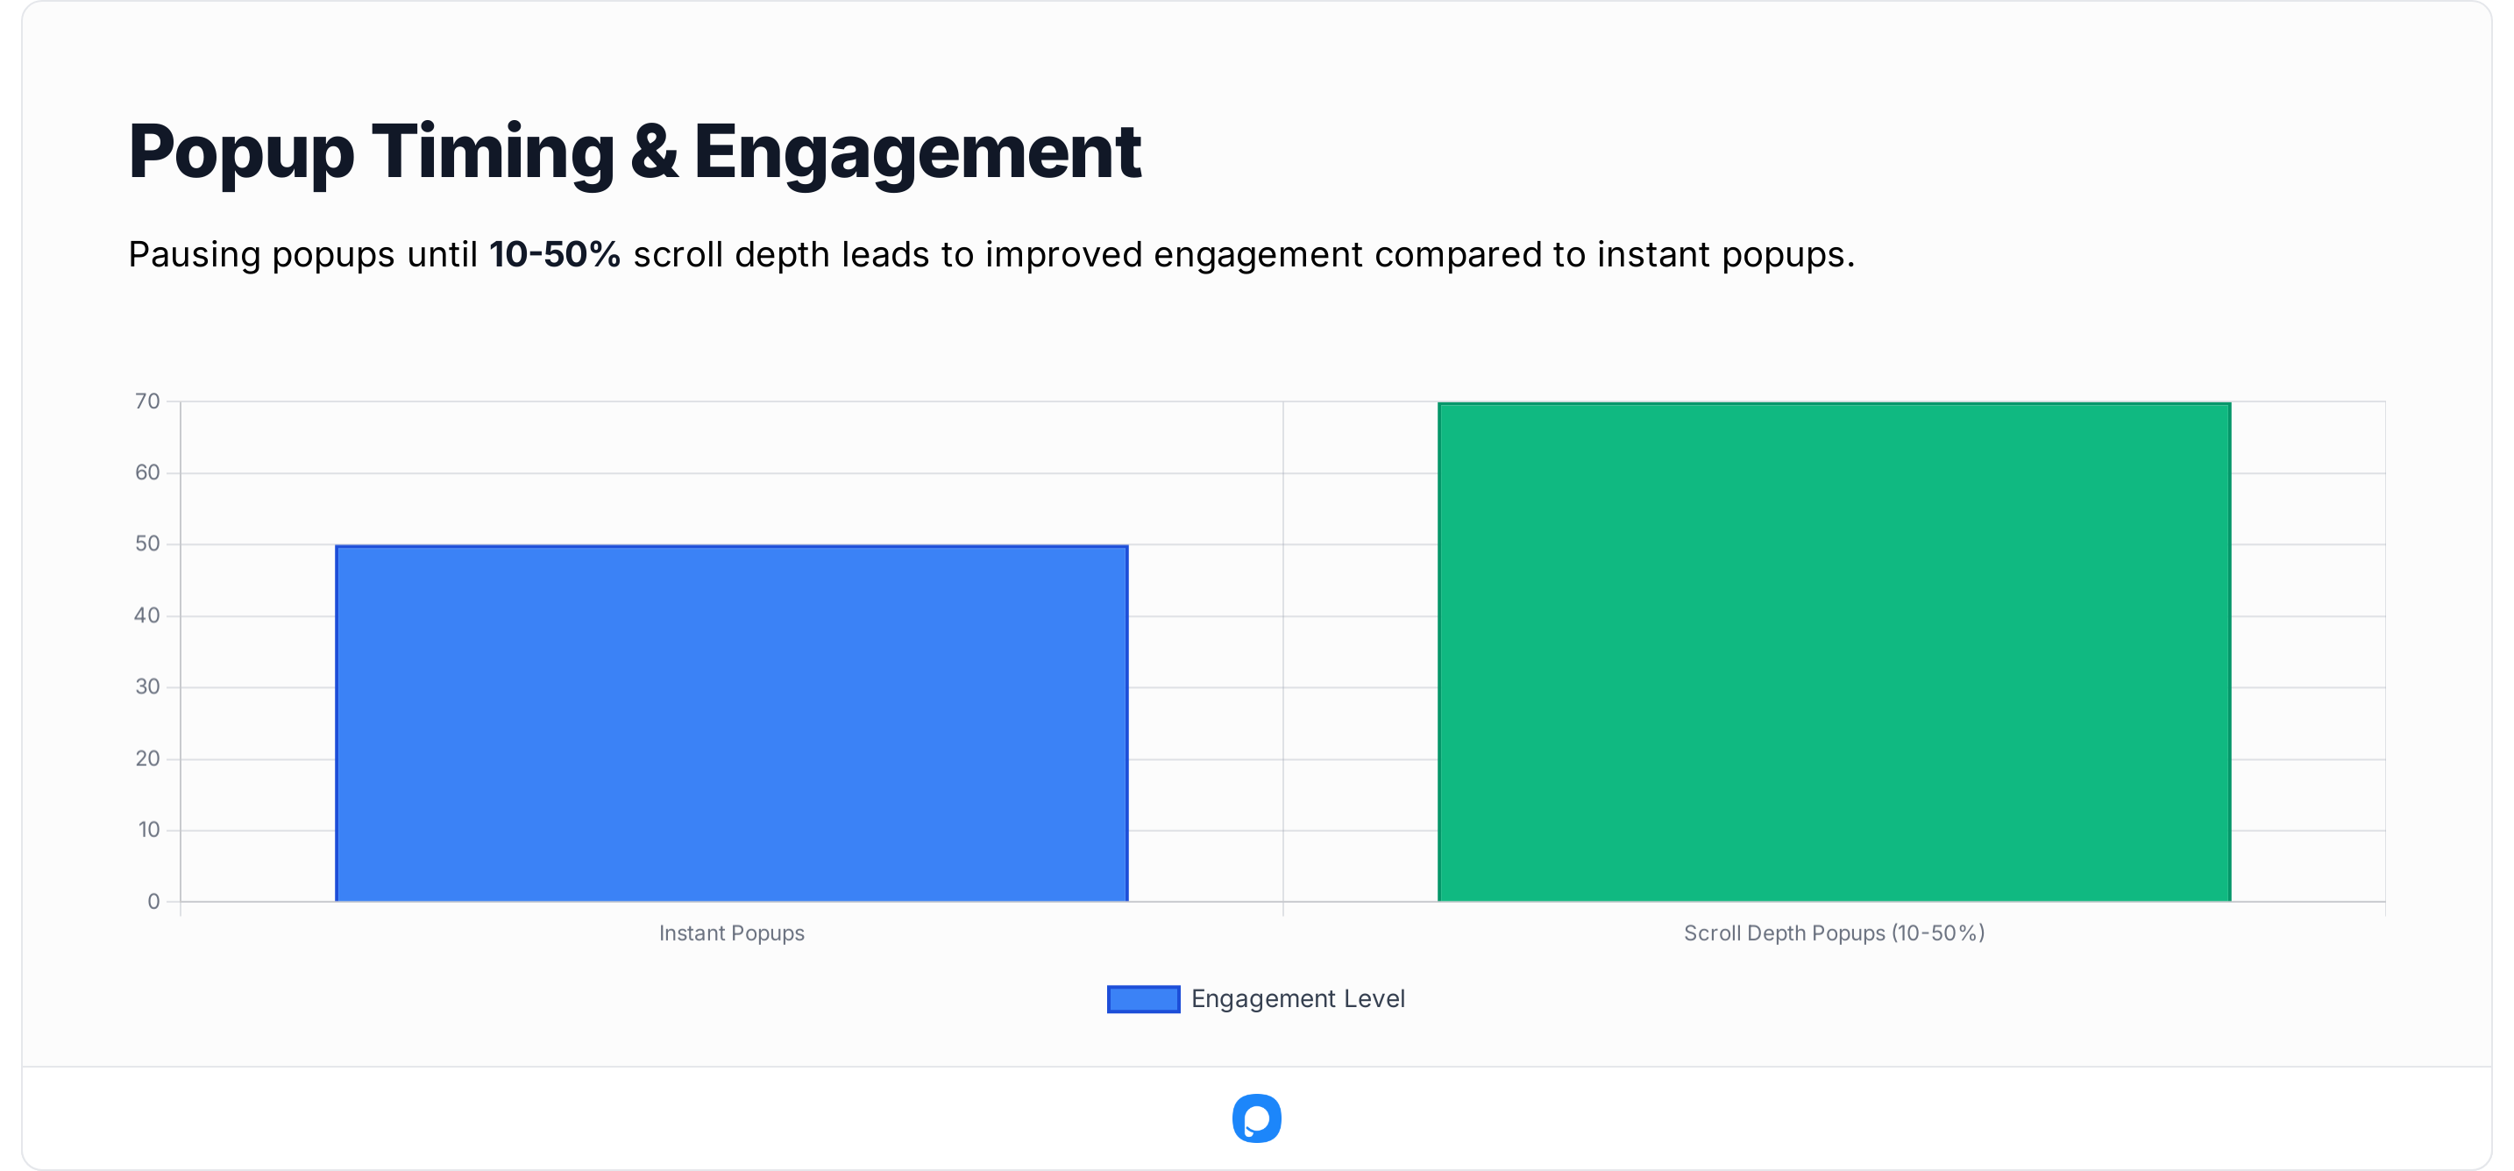Viewport: 2514px width, 1171px height.
Task: Click the Instant Popups axis label
Action: pyautogui.click(x=731, y=933)
